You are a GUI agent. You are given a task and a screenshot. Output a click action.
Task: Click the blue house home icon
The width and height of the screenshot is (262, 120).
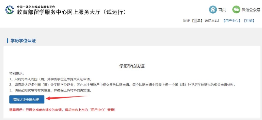[213, 9]
